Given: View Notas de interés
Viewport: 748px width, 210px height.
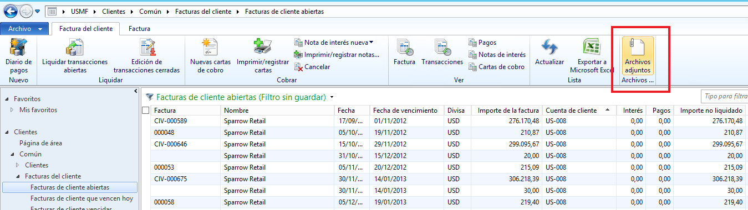Looking at the screenshot, I should [497, 54].
